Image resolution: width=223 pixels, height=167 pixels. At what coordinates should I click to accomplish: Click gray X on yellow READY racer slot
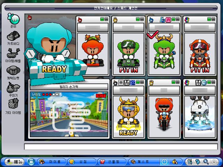[142, 82]
